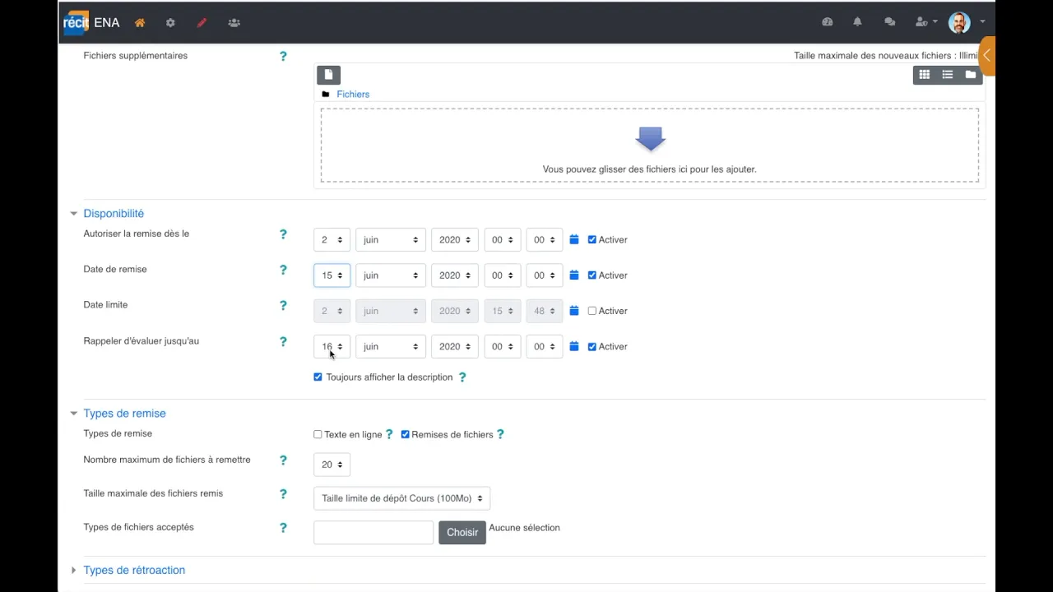Open the home icon in top navbar
Viewport: 1053px width, 592px height.
coord(140,23)
